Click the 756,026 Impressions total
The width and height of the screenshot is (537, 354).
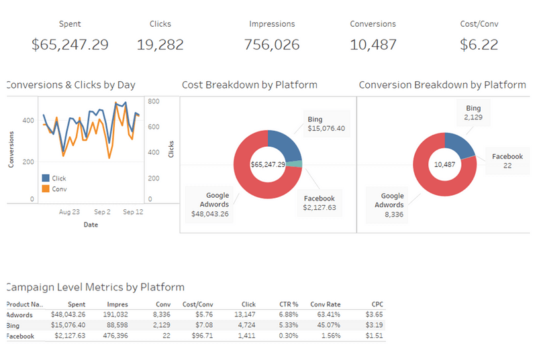(x=272, y=45)
